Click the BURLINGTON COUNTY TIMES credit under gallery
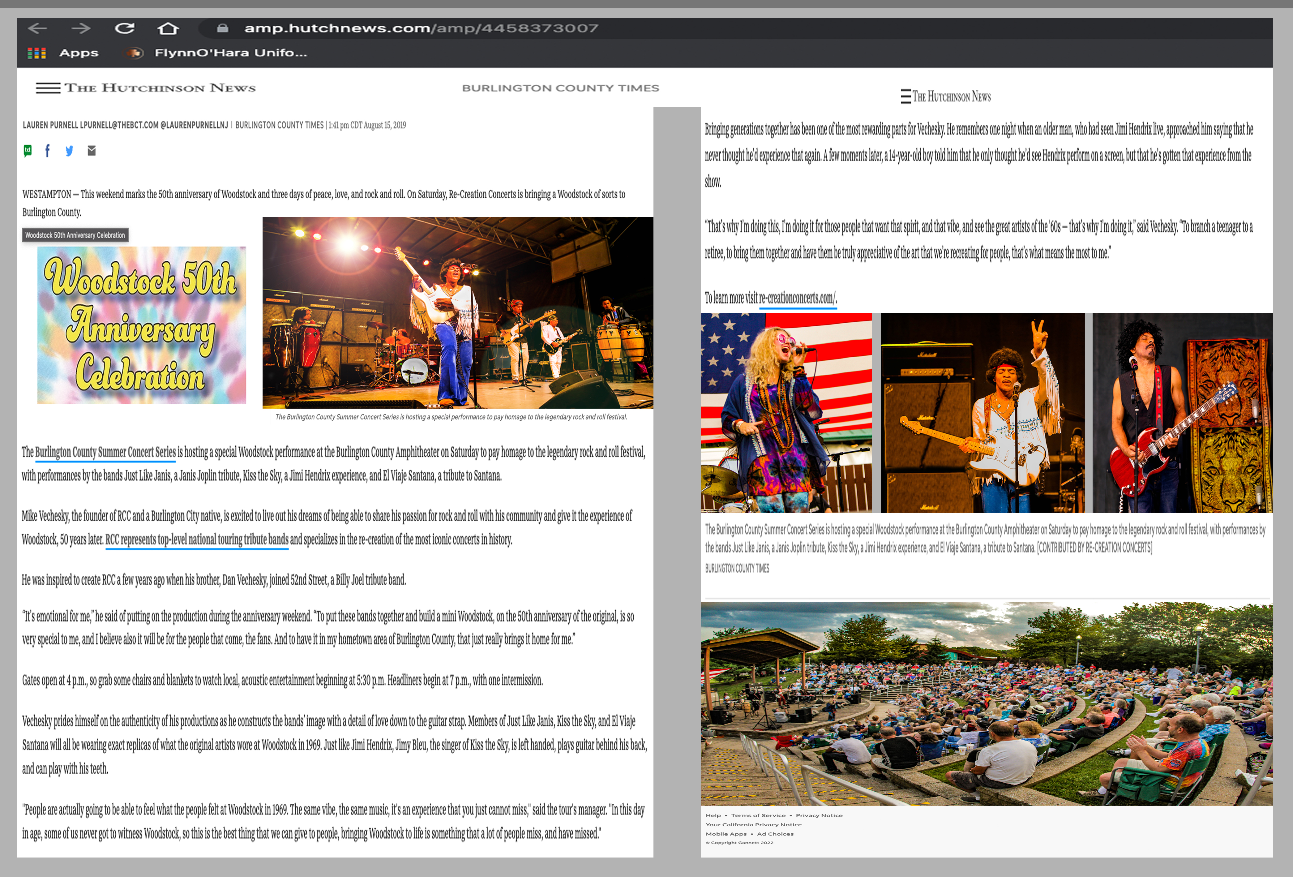The width and height of the screenshot is (1293, 877). pos(737,568)
